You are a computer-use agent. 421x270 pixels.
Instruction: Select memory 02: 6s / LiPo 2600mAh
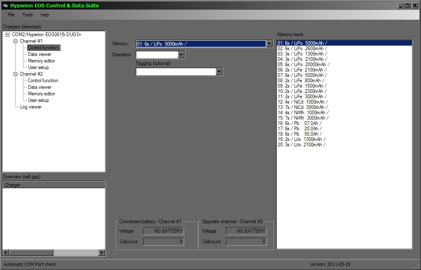pyautogui.click(x=344, y=48)
